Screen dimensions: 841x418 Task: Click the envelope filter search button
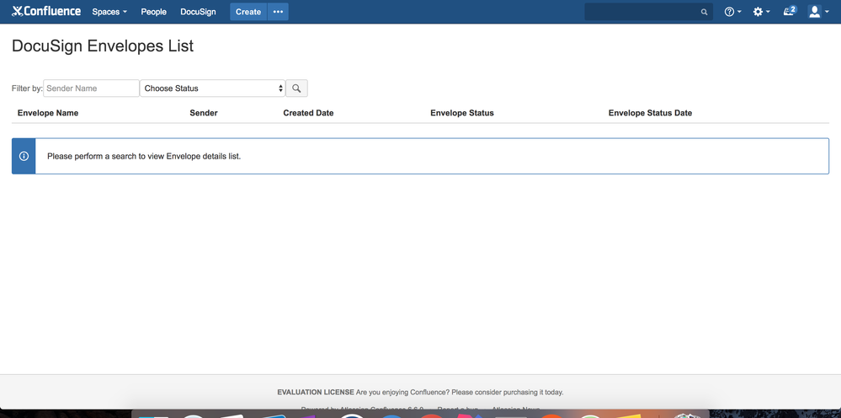296,88
